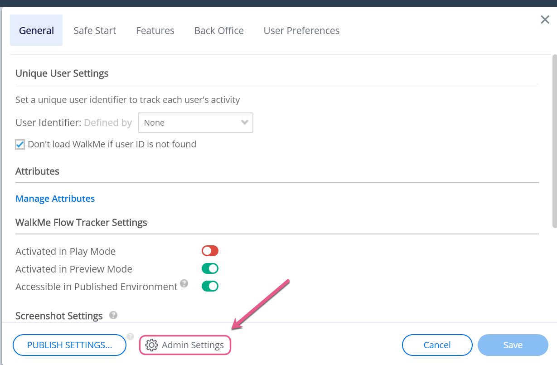Viewport: 557px width, 365px height.
Task: Click the 'Activated in Preview Mode' label
Action: (x=74, y=269)
